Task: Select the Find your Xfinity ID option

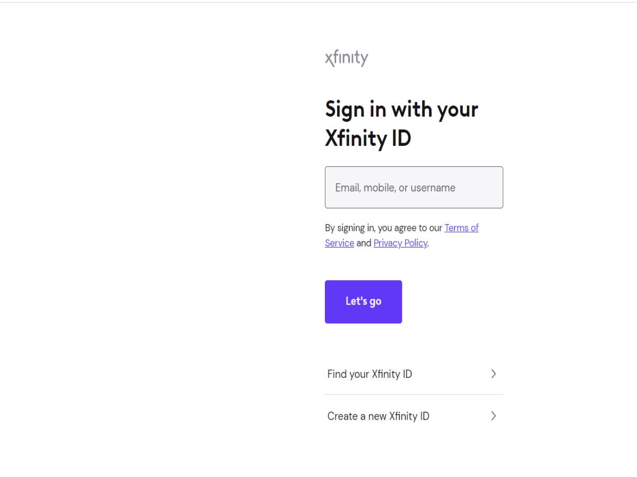Action: click(369, 374)
